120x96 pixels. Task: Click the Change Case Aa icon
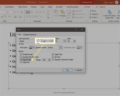pyautogui.click(x=10, y=16)
